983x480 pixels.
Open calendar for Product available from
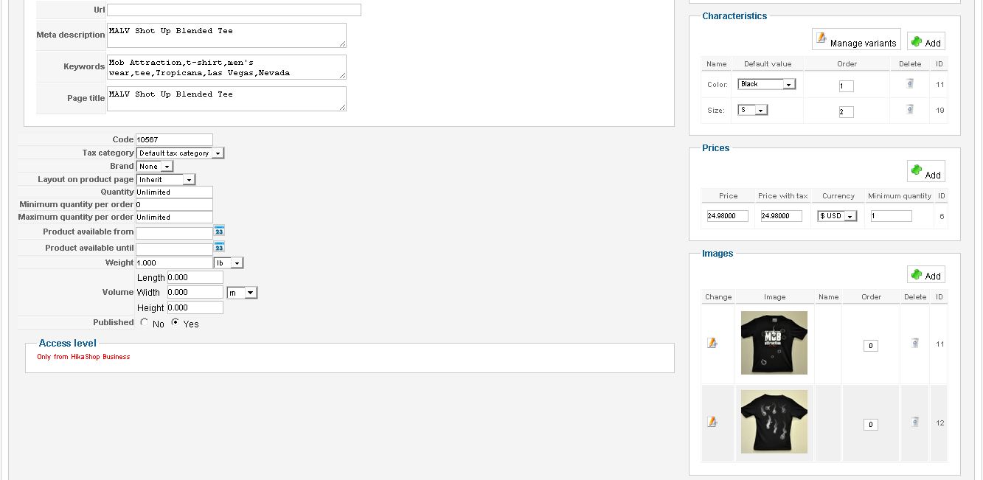click(219, 232)
